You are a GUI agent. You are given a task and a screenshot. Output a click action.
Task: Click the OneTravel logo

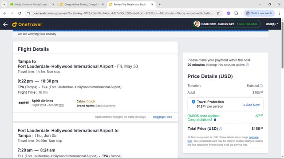click(27, 24)
